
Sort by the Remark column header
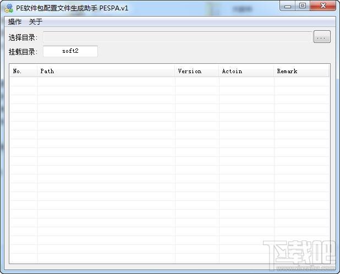tap(301, 71)
